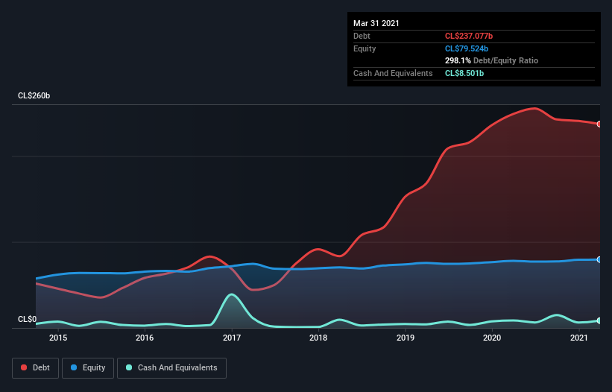Click the CL$260b y-axis label
Image resolution: width=612 pixels, height=392 pixels.
click(x=34, y=95)
